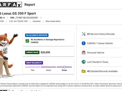Viewport: 122px width, 91px height.
Task: Click the $20,090 value amount
Action: (45, 52)
